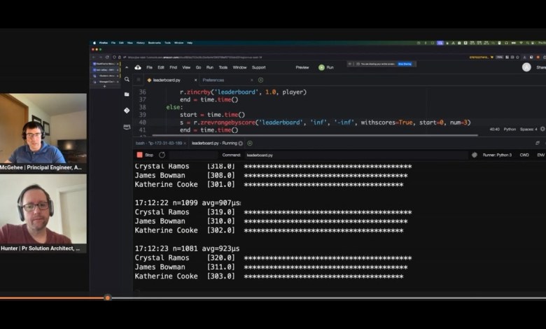
Task: Open the Runner: Python 3 selector
Action: (x=497, y=155)
